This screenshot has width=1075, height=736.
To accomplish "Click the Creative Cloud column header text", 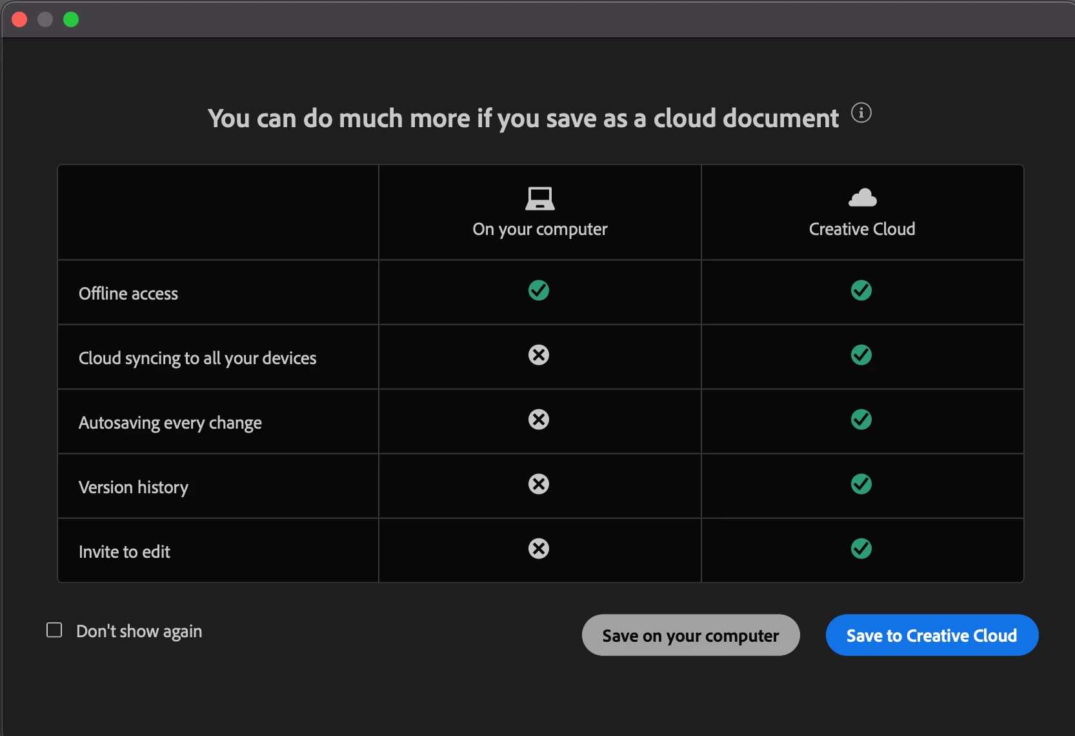I will point(862,229).
